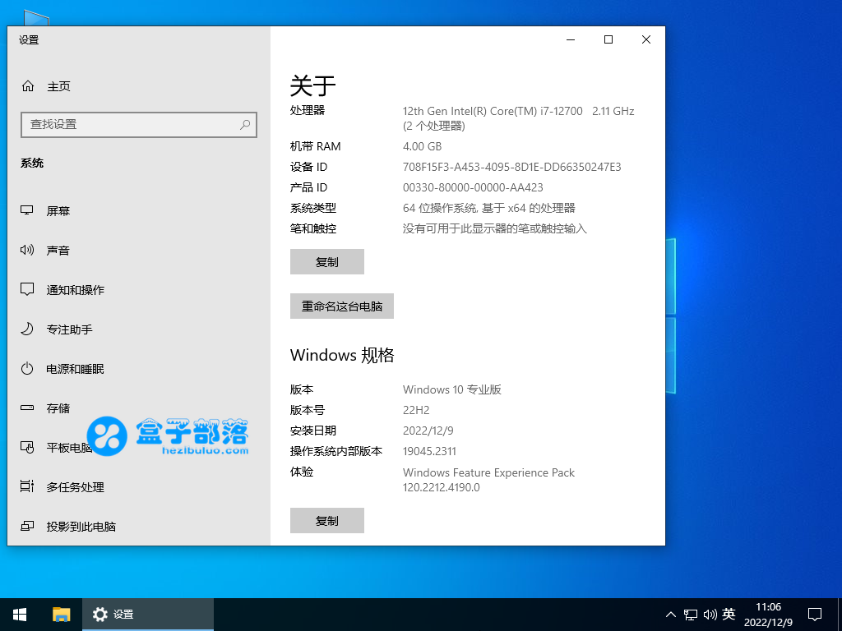
Task: Go to 主页 label in sidebar
Action: click(x=58, y=86)
